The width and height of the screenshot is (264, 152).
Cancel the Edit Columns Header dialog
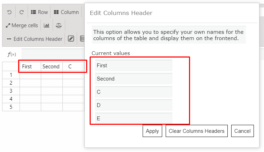pyautogui.click(x=242, y=131)
